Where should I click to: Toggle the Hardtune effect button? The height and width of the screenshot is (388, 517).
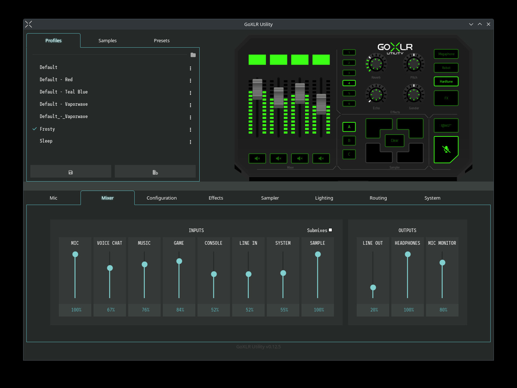[x=446, y=82]
